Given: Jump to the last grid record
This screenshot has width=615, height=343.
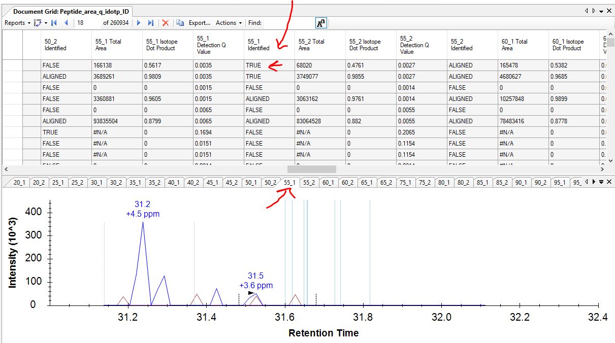Looking at the screenshot, I should click(x=150, y=23).
